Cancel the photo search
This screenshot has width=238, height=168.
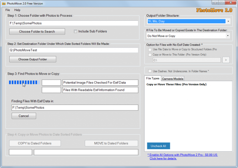24,116
